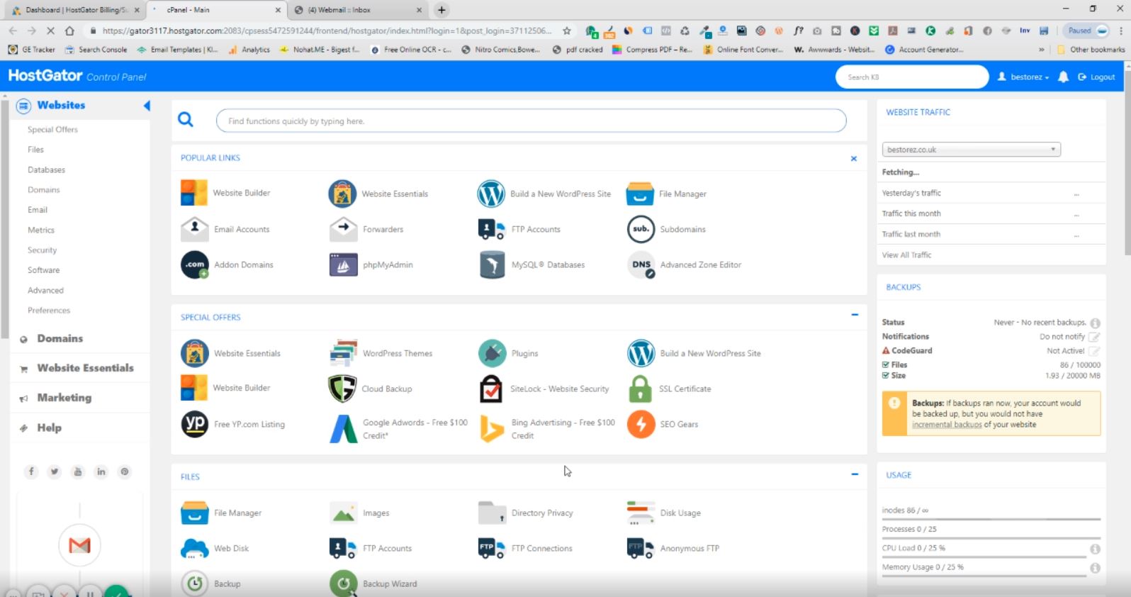The image size is (1131, 597).
Task: Open Google Adwords Free $100 Credit
Action: (x=399, y=429)
